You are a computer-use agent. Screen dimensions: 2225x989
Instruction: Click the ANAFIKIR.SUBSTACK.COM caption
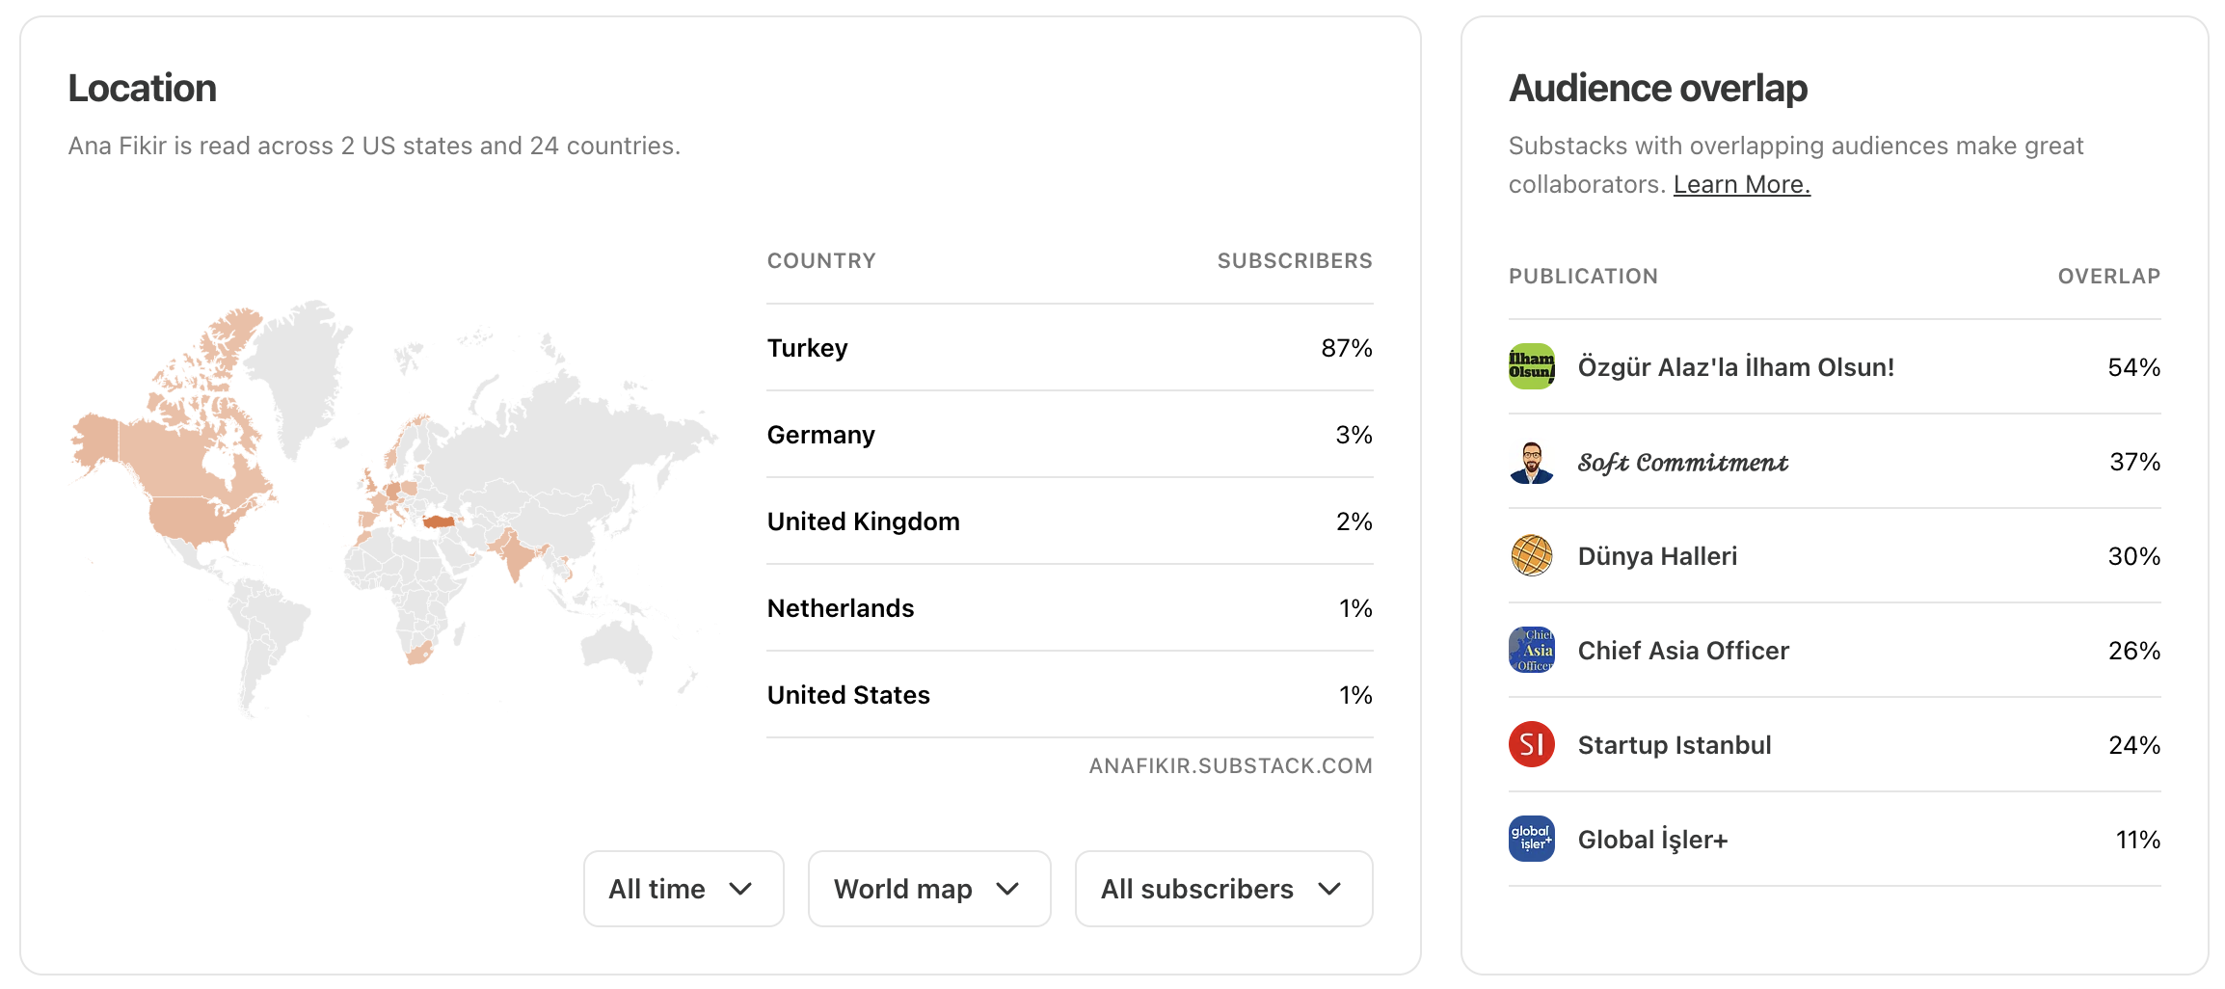click(x=1231, y=765)
